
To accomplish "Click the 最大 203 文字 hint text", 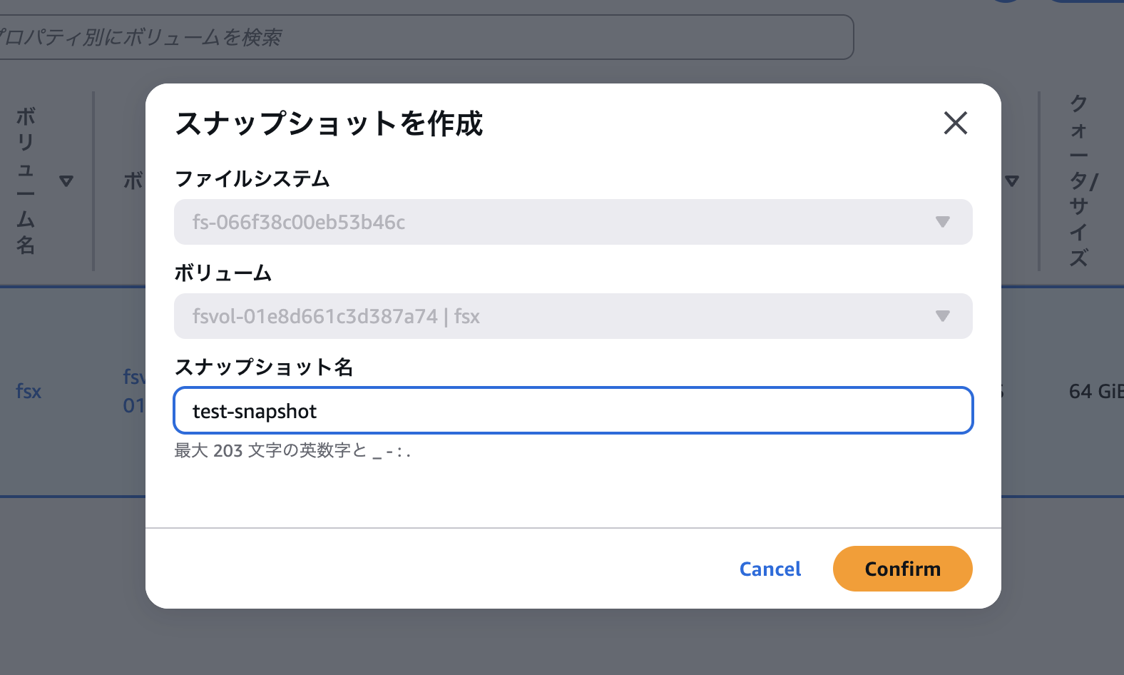I will coord(292,451).
